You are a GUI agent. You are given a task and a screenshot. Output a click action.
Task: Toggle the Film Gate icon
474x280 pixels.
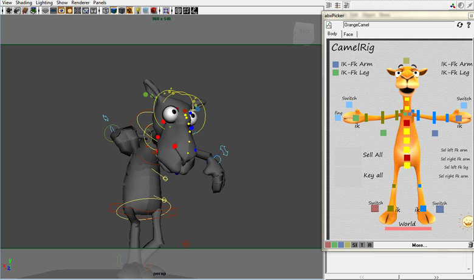(x=53, y=11)
